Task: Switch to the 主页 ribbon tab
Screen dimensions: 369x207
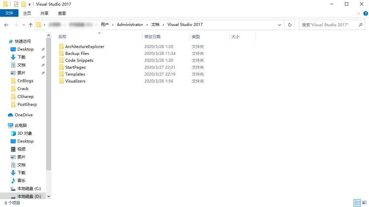Action: [27, 13]
